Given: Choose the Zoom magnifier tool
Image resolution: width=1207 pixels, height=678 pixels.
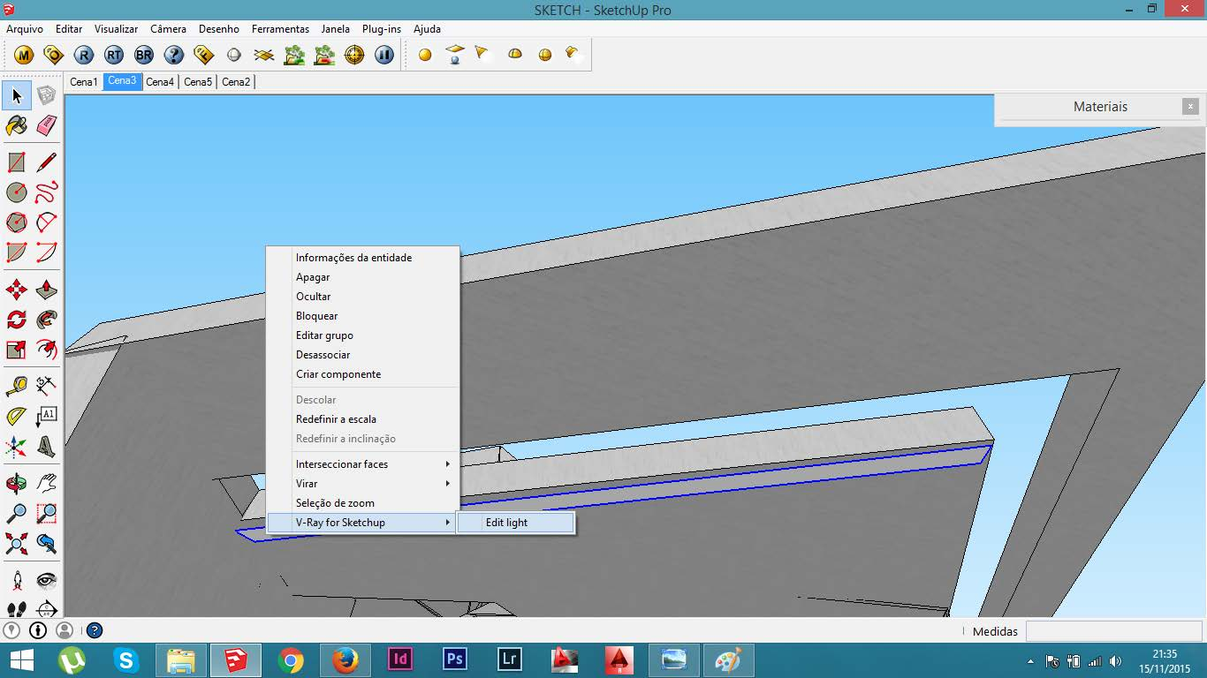Looking at the screenshot, I should 17,513.
